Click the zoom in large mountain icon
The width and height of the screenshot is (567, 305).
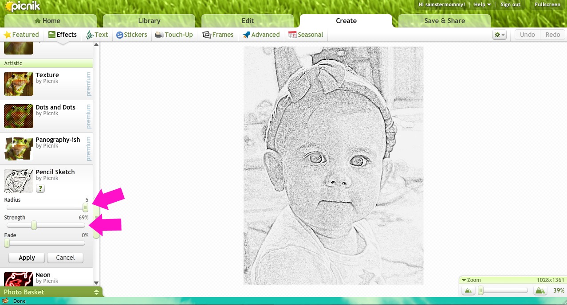[539, 291]
